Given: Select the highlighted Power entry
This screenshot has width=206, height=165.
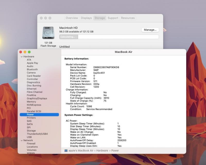Looking at the screenshot, I should pyautogui.click(x=39, y=115).
